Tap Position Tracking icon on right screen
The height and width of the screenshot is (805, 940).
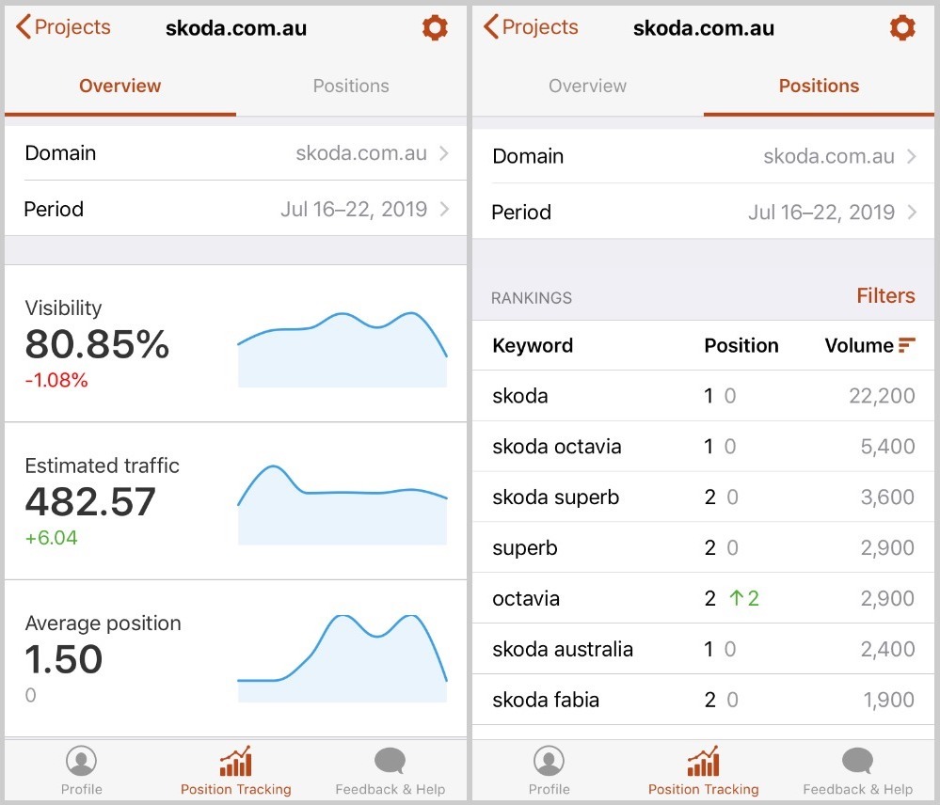[703, 762]
